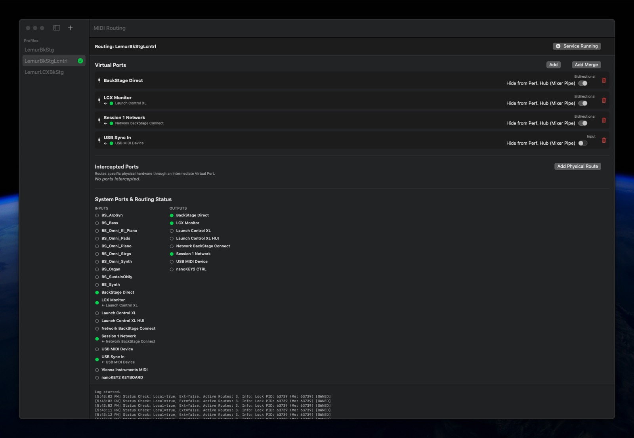The width and height of the screenshot is (634, 438).
Task: Delete the BackStage Direct virtual port
Action: click(604, 80)
